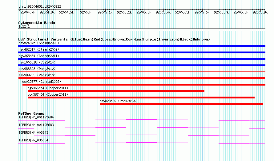Open the esv989733 (Pang2010) label
Image resolution: width=274 pixels, height=161 pixels.
coord(37,75)
